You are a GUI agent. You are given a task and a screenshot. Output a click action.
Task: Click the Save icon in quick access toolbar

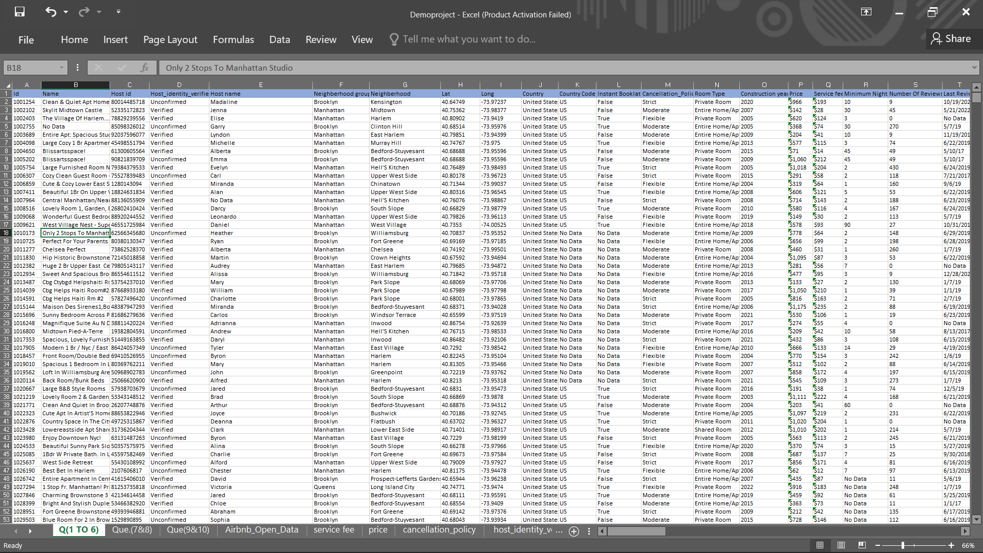19,11
